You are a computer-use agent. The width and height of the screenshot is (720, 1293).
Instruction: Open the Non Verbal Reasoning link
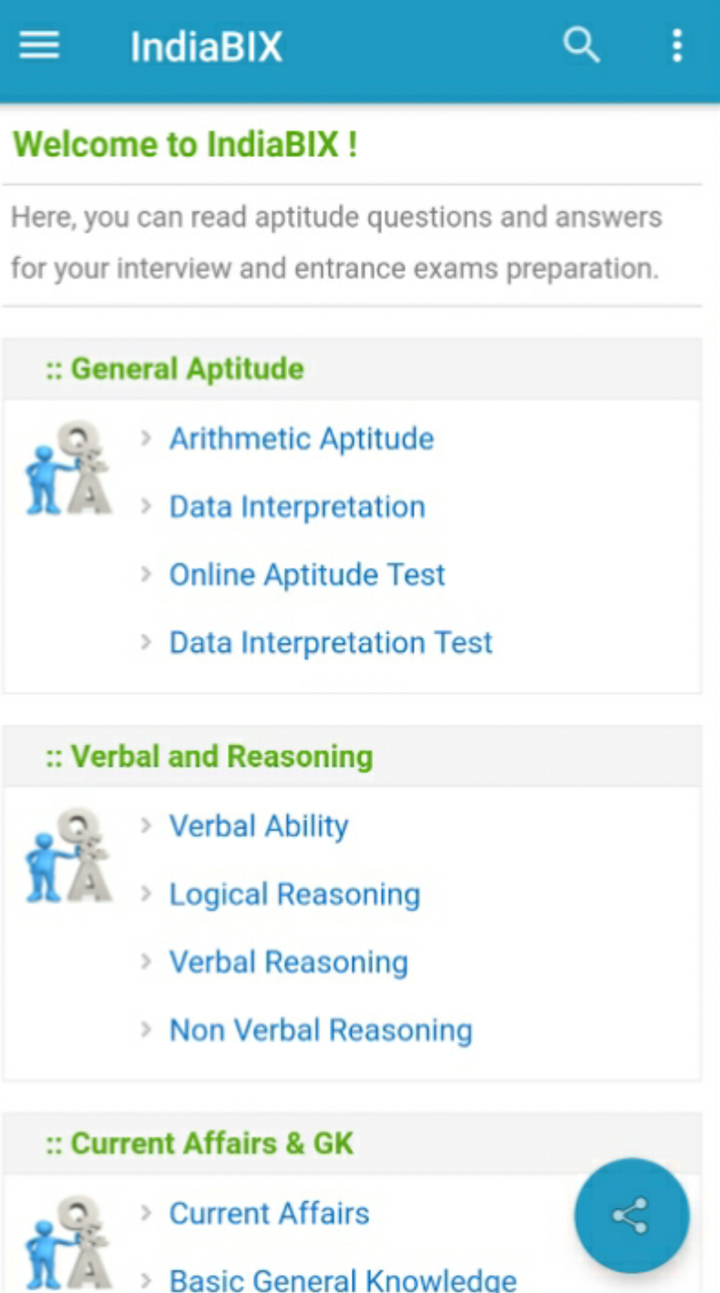click(320, 1030)
